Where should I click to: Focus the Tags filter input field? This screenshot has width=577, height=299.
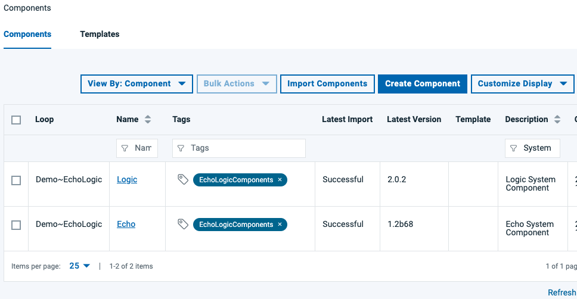(239, 148)
